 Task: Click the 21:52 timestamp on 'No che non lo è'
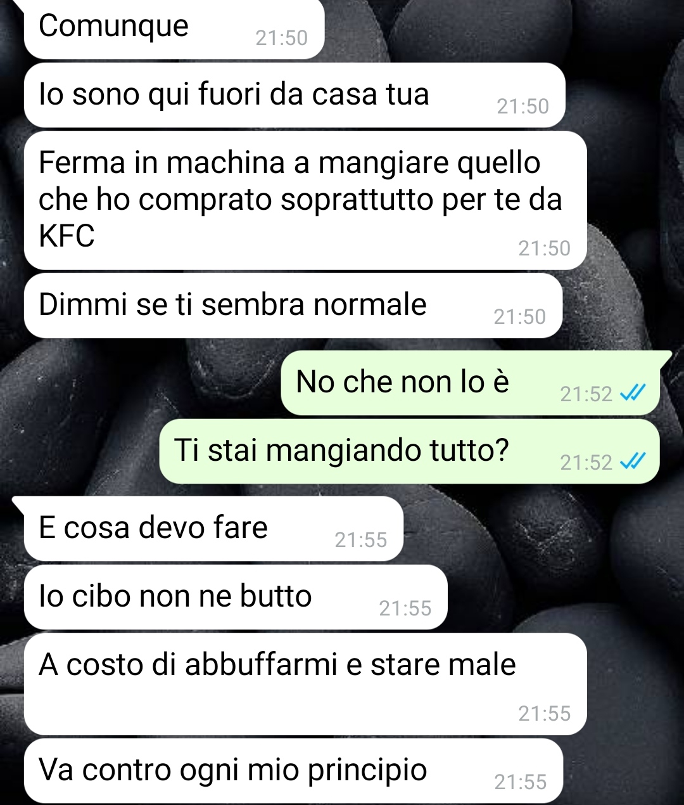point(586,394)
